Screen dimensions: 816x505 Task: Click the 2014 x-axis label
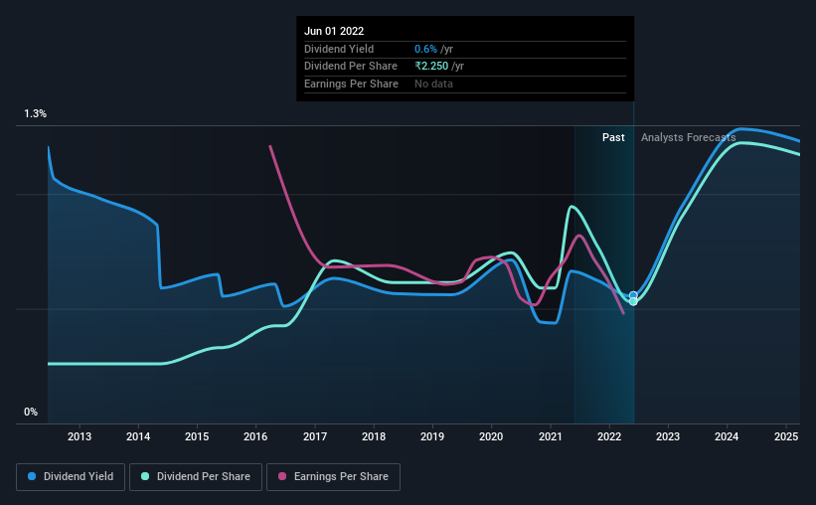point(138,436)
